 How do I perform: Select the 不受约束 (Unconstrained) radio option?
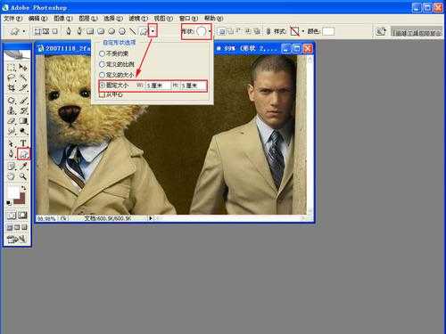coord(102,53)
